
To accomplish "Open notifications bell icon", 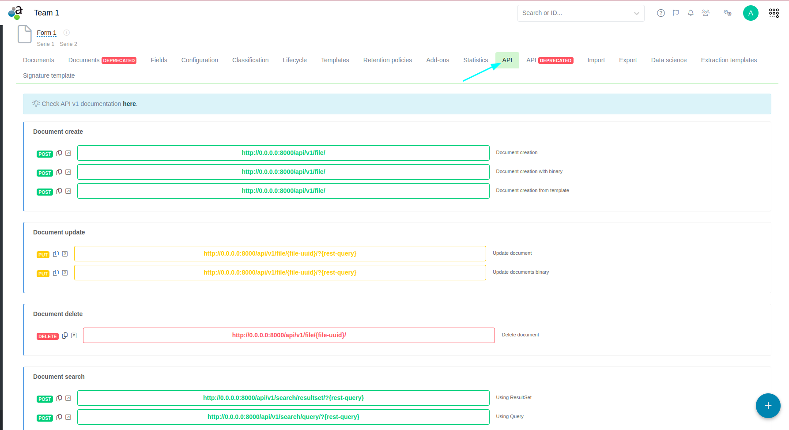I will click(x=691, y=13).
